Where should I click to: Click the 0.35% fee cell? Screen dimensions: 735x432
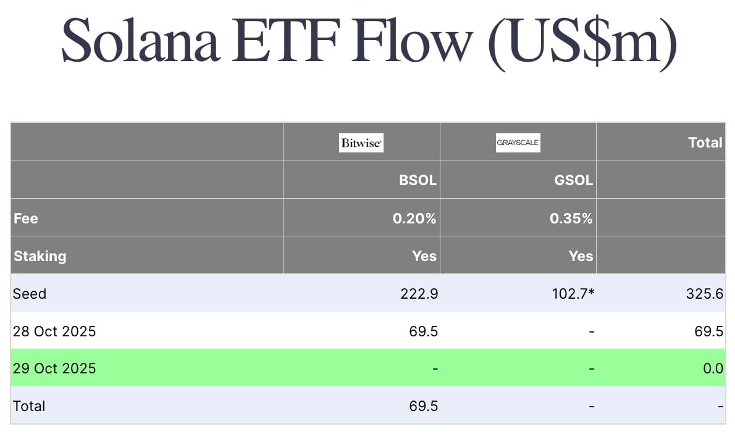coord(571,218)
